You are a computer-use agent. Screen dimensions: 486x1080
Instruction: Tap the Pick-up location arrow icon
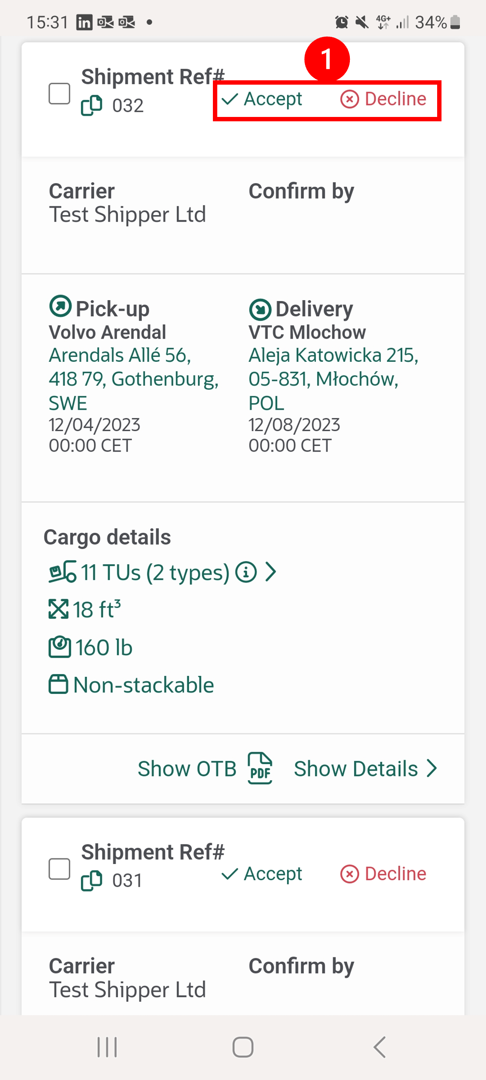(x=60, y=306)
